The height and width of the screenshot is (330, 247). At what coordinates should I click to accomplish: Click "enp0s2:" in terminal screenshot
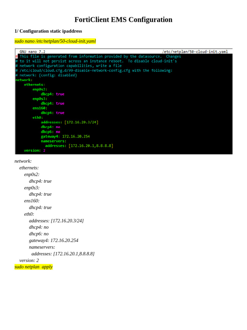(x=40, y=89)
